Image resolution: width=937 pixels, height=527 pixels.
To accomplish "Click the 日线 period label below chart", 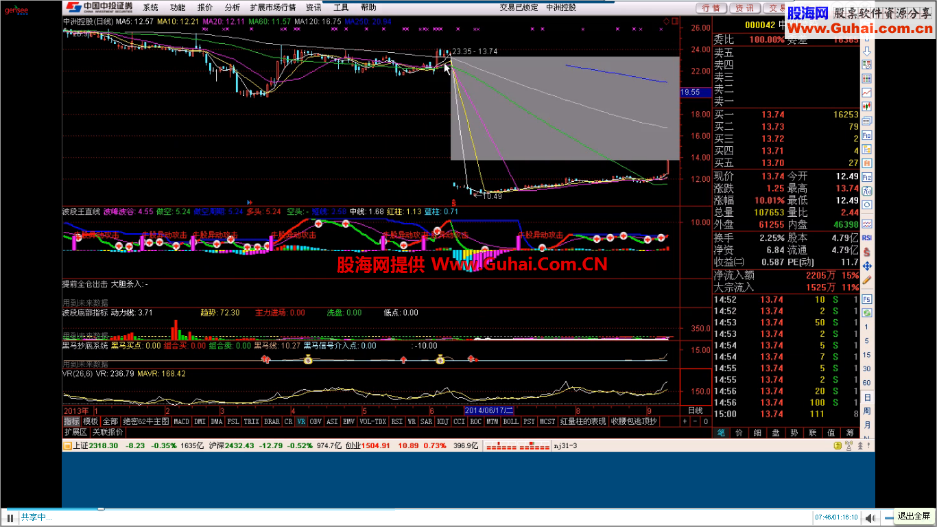I will [695, 410].
